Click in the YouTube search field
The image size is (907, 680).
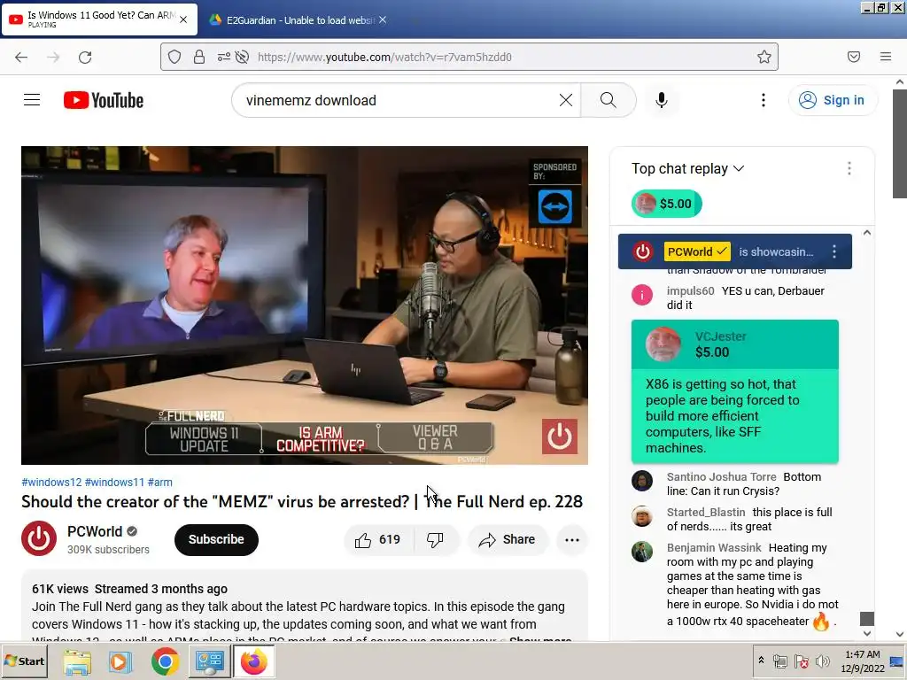399,100
